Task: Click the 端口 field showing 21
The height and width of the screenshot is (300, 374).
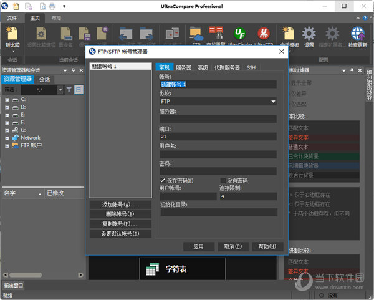Action: pos(218,137)
